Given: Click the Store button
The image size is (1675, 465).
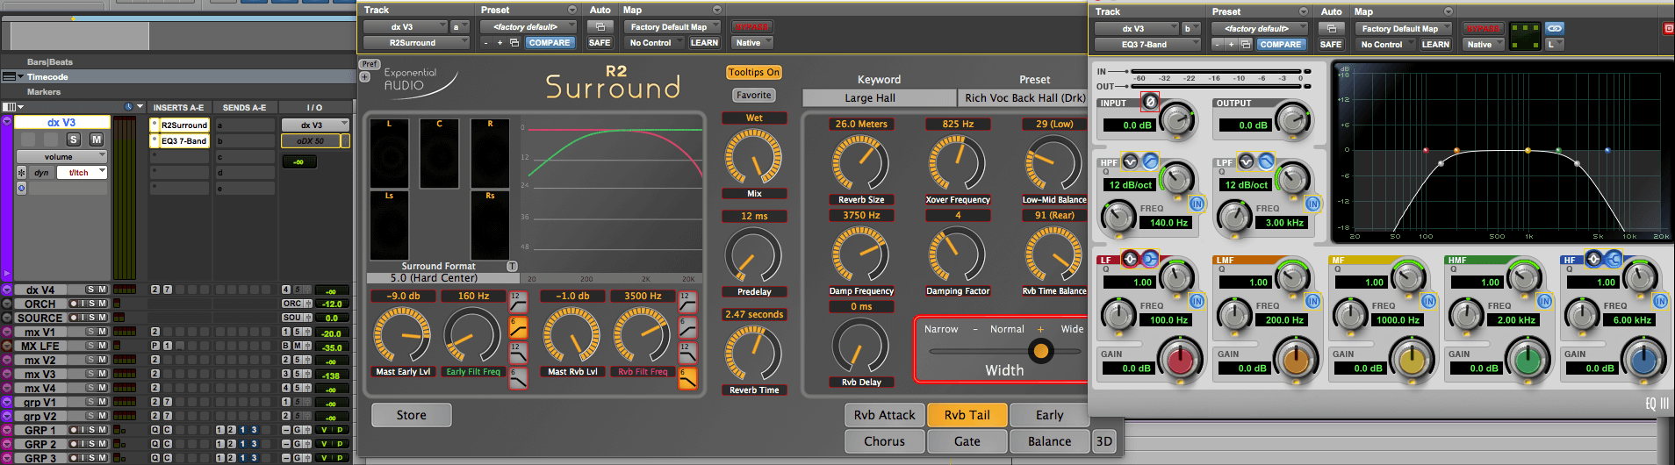Looking at the screenshot, I should click(x=411, y=415).
